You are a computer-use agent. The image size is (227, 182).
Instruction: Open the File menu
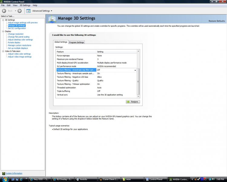click(3, 5)
